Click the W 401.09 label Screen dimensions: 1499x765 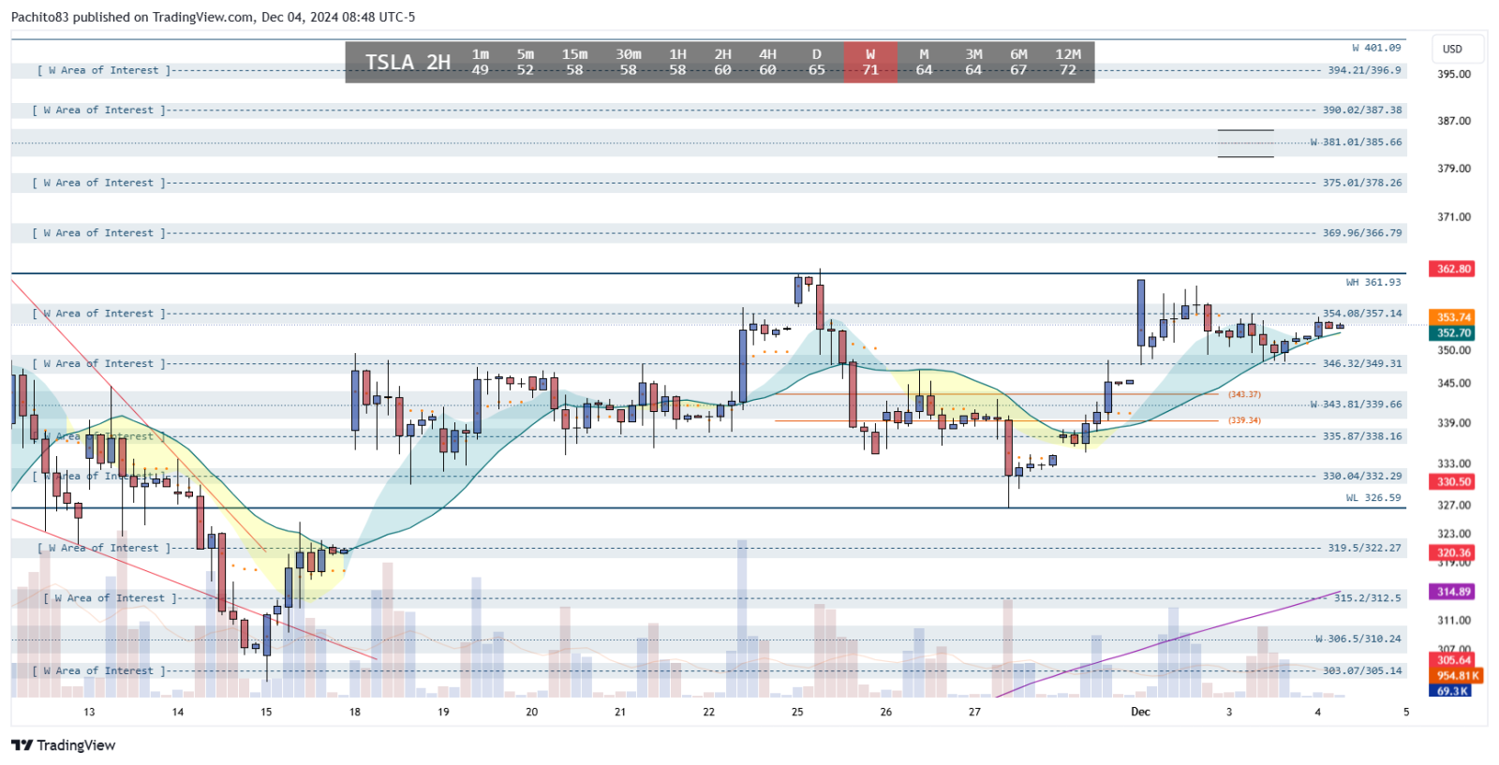[x=1376, y=48]
